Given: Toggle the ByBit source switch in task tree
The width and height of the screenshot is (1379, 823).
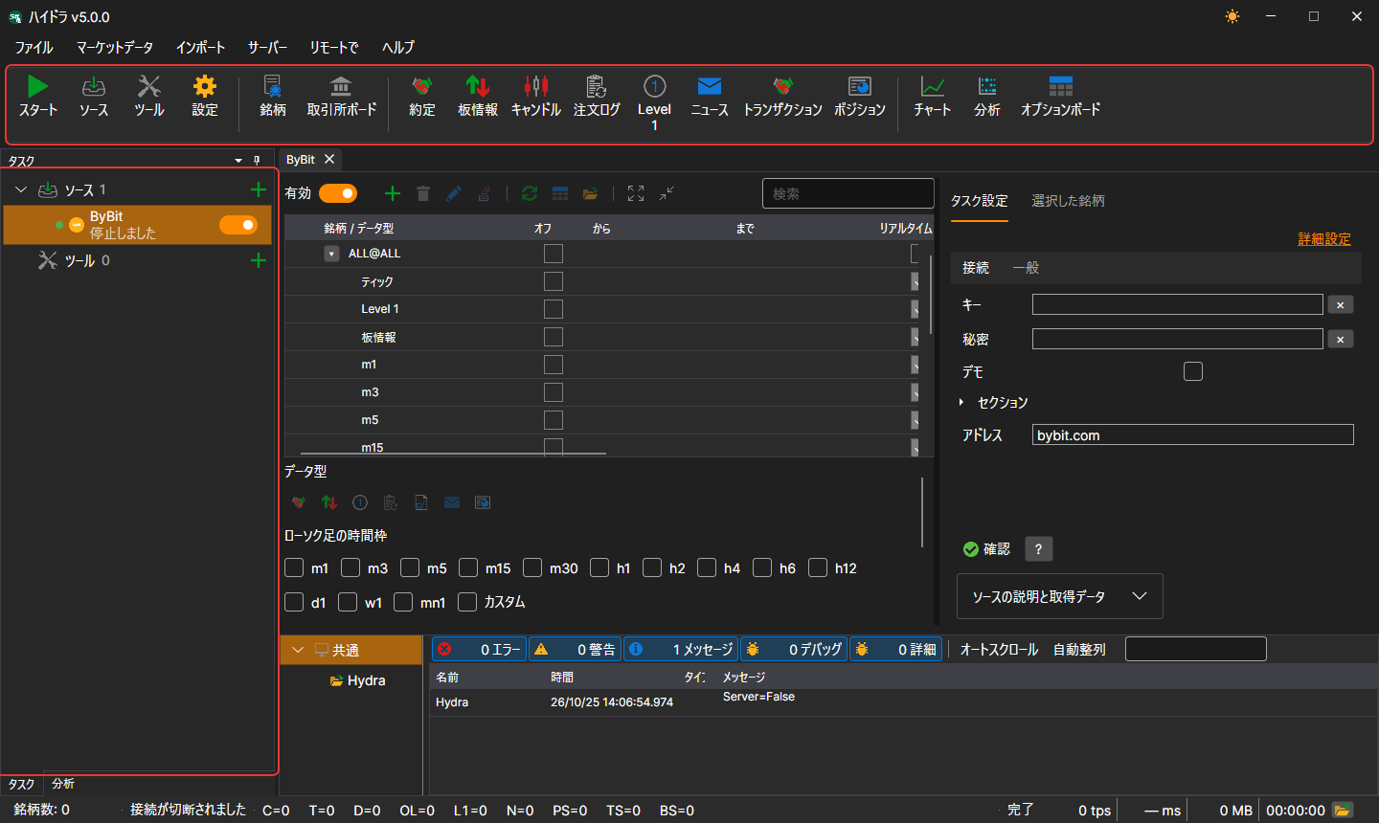Looking at the screenshot, I should (238, 225).
